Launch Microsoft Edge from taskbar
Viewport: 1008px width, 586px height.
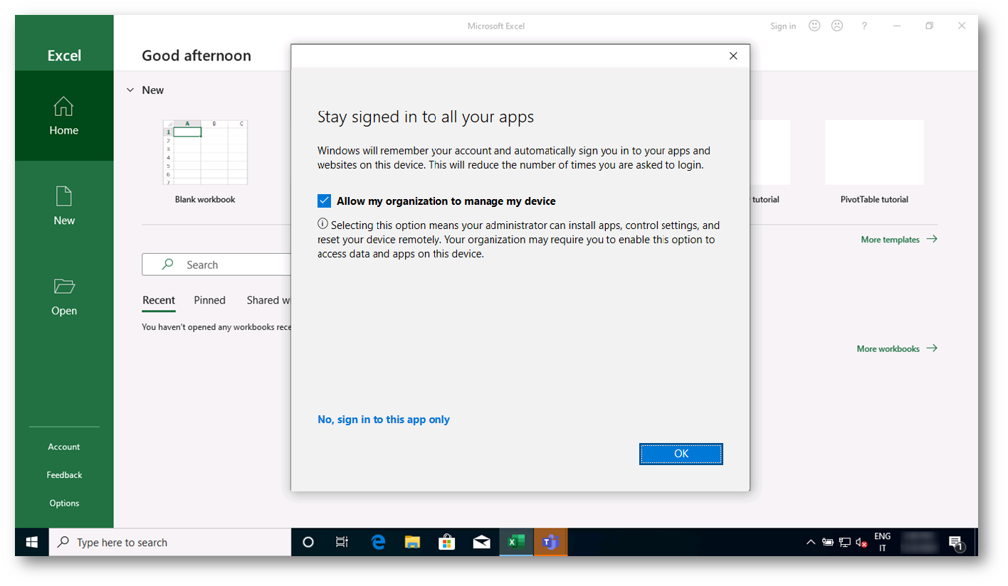[378, 542]
